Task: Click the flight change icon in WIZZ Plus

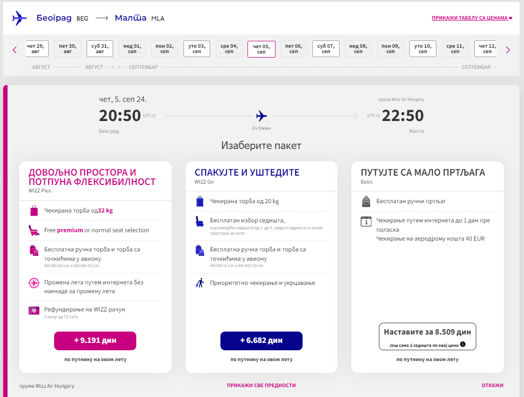Action: pos(34,283)
